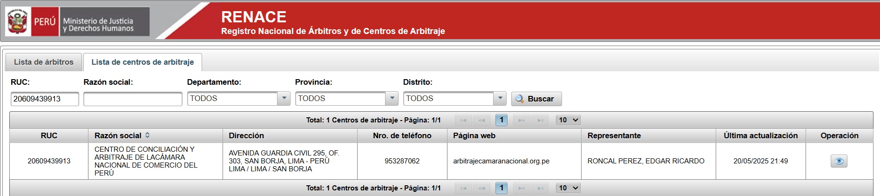The width and height of the screenshot is (880, 196).
Task: Sort table by Razón social arrows
Action: click(148, 135)
